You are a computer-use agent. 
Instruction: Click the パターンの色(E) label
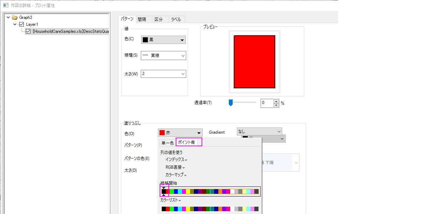pos(137,158)
